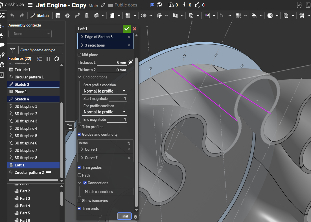Click the Redo arrow in the toolbar
This screenshot has height=222, width=311.
point(22,16)
